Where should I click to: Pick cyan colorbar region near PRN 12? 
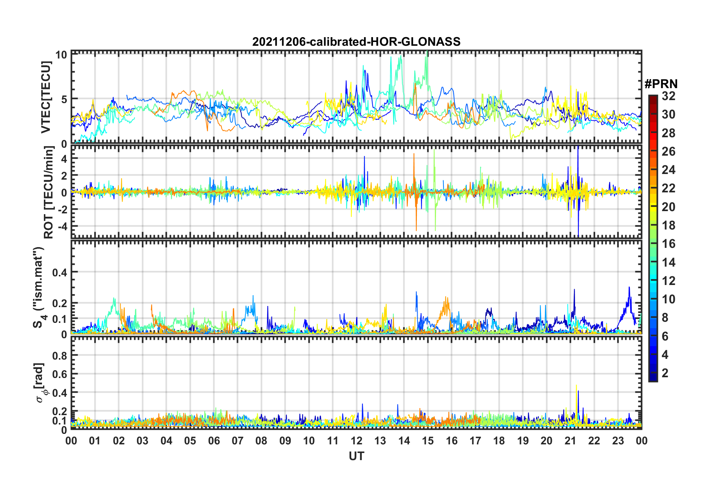653,280
